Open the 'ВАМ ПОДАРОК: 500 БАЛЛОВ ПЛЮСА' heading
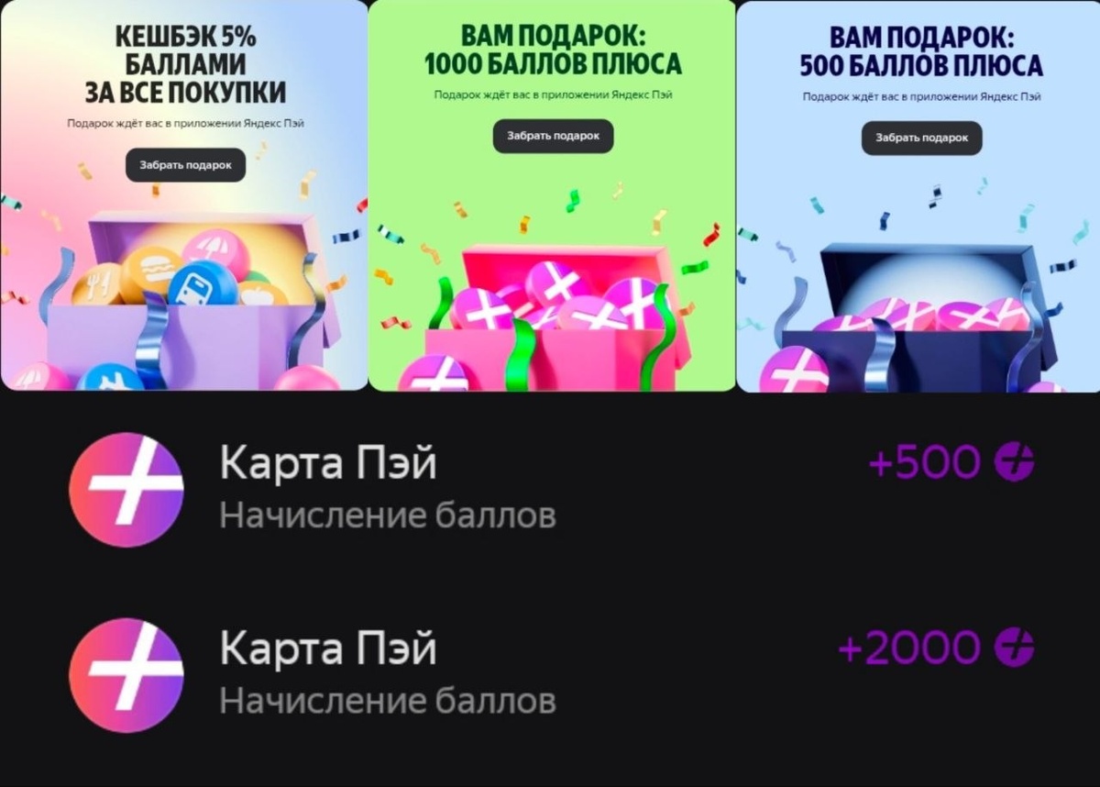1100x787 pixels. [921, 51]
